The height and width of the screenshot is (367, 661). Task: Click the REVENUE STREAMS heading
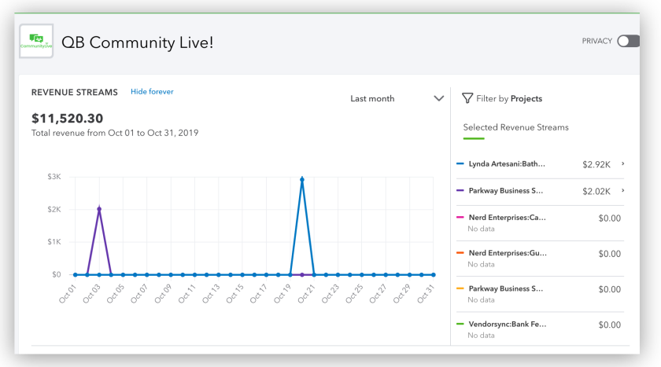[x=74, y=92]
